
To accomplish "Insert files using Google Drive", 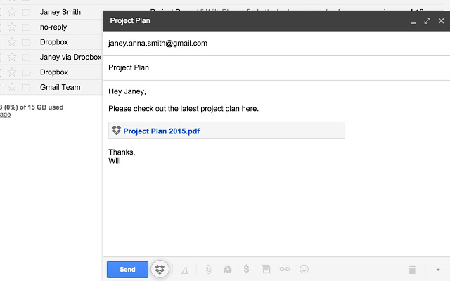I will click(x=228, y=269).
